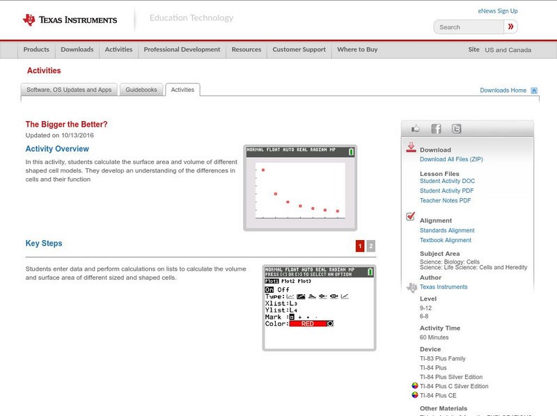This screenshot has height=416, width=557.
Task: Go to Key Steps page 2
Action: [371, 246]
